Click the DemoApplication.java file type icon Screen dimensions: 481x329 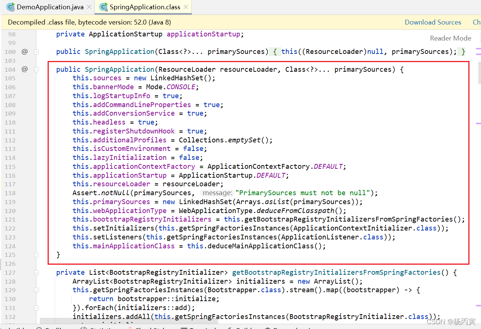[10, 7]
